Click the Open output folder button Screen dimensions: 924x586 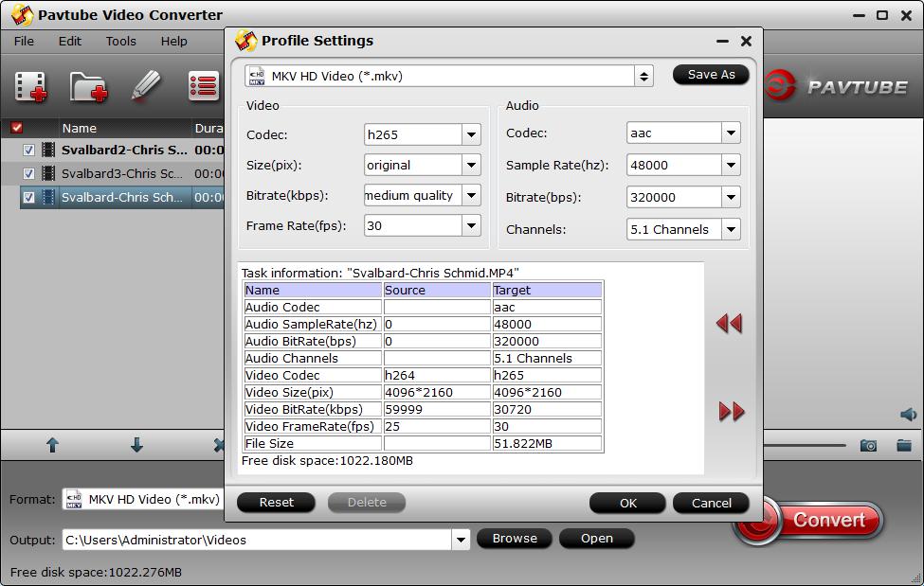coord(596,539)
